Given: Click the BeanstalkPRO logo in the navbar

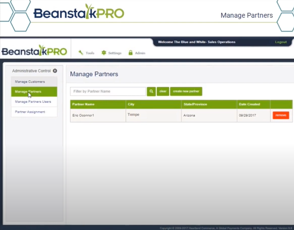Looking at the screenshot, I should click(x=34, y=51).
